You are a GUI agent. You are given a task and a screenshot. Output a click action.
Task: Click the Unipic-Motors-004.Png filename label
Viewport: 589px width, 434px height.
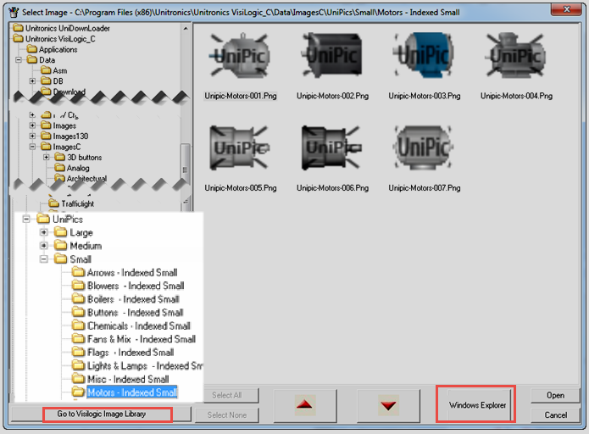tap(516, 96)
